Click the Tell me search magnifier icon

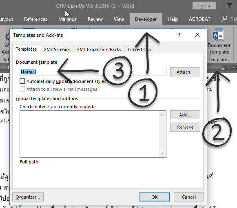[224, 19]
